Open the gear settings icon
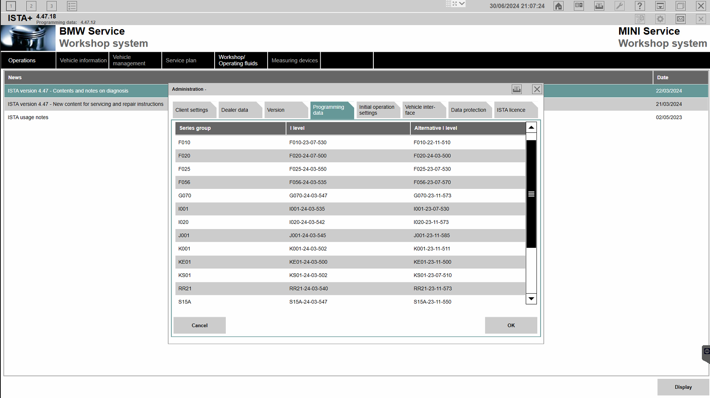 [660, 19]
